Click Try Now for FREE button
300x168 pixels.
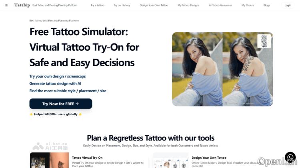click(x=61, y=104)
